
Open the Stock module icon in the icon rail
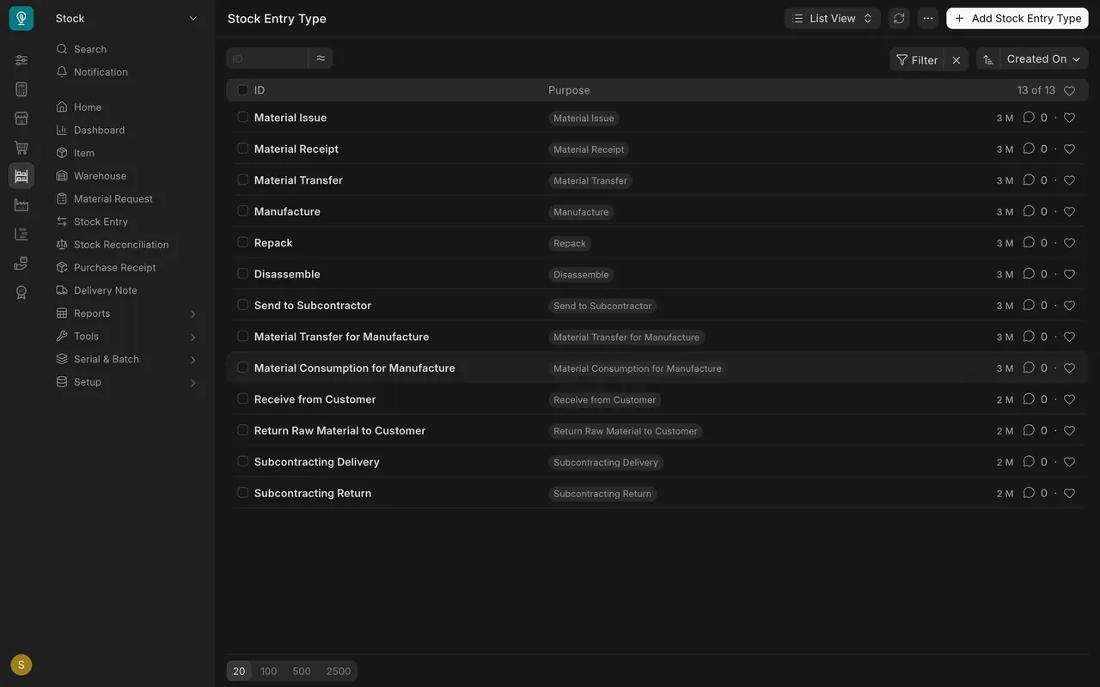pyautogui.click(x=21, y=176)
